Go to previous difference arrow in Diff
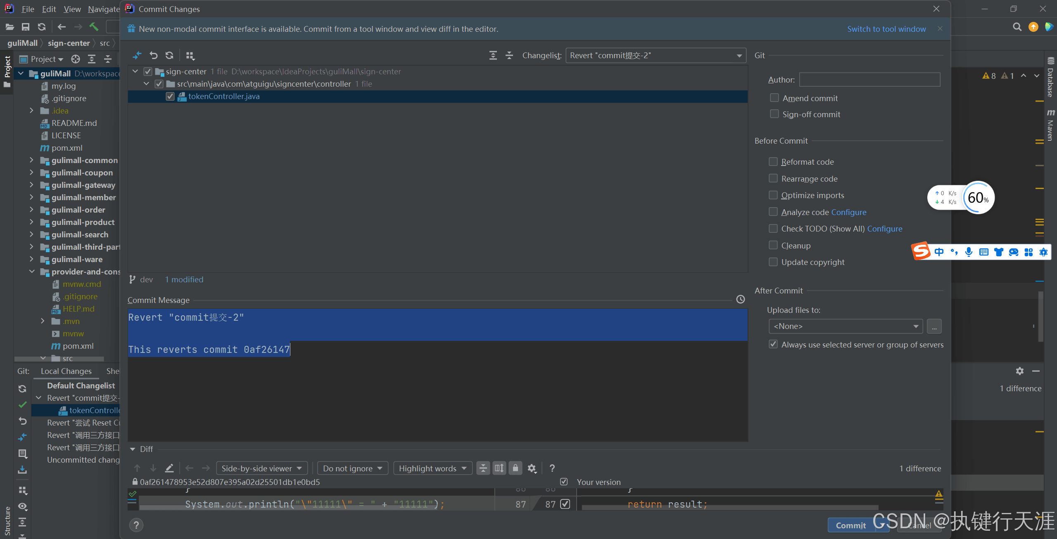Image resolution: width=1057 pixels, height=539 pixels. [x=137, y=468]
